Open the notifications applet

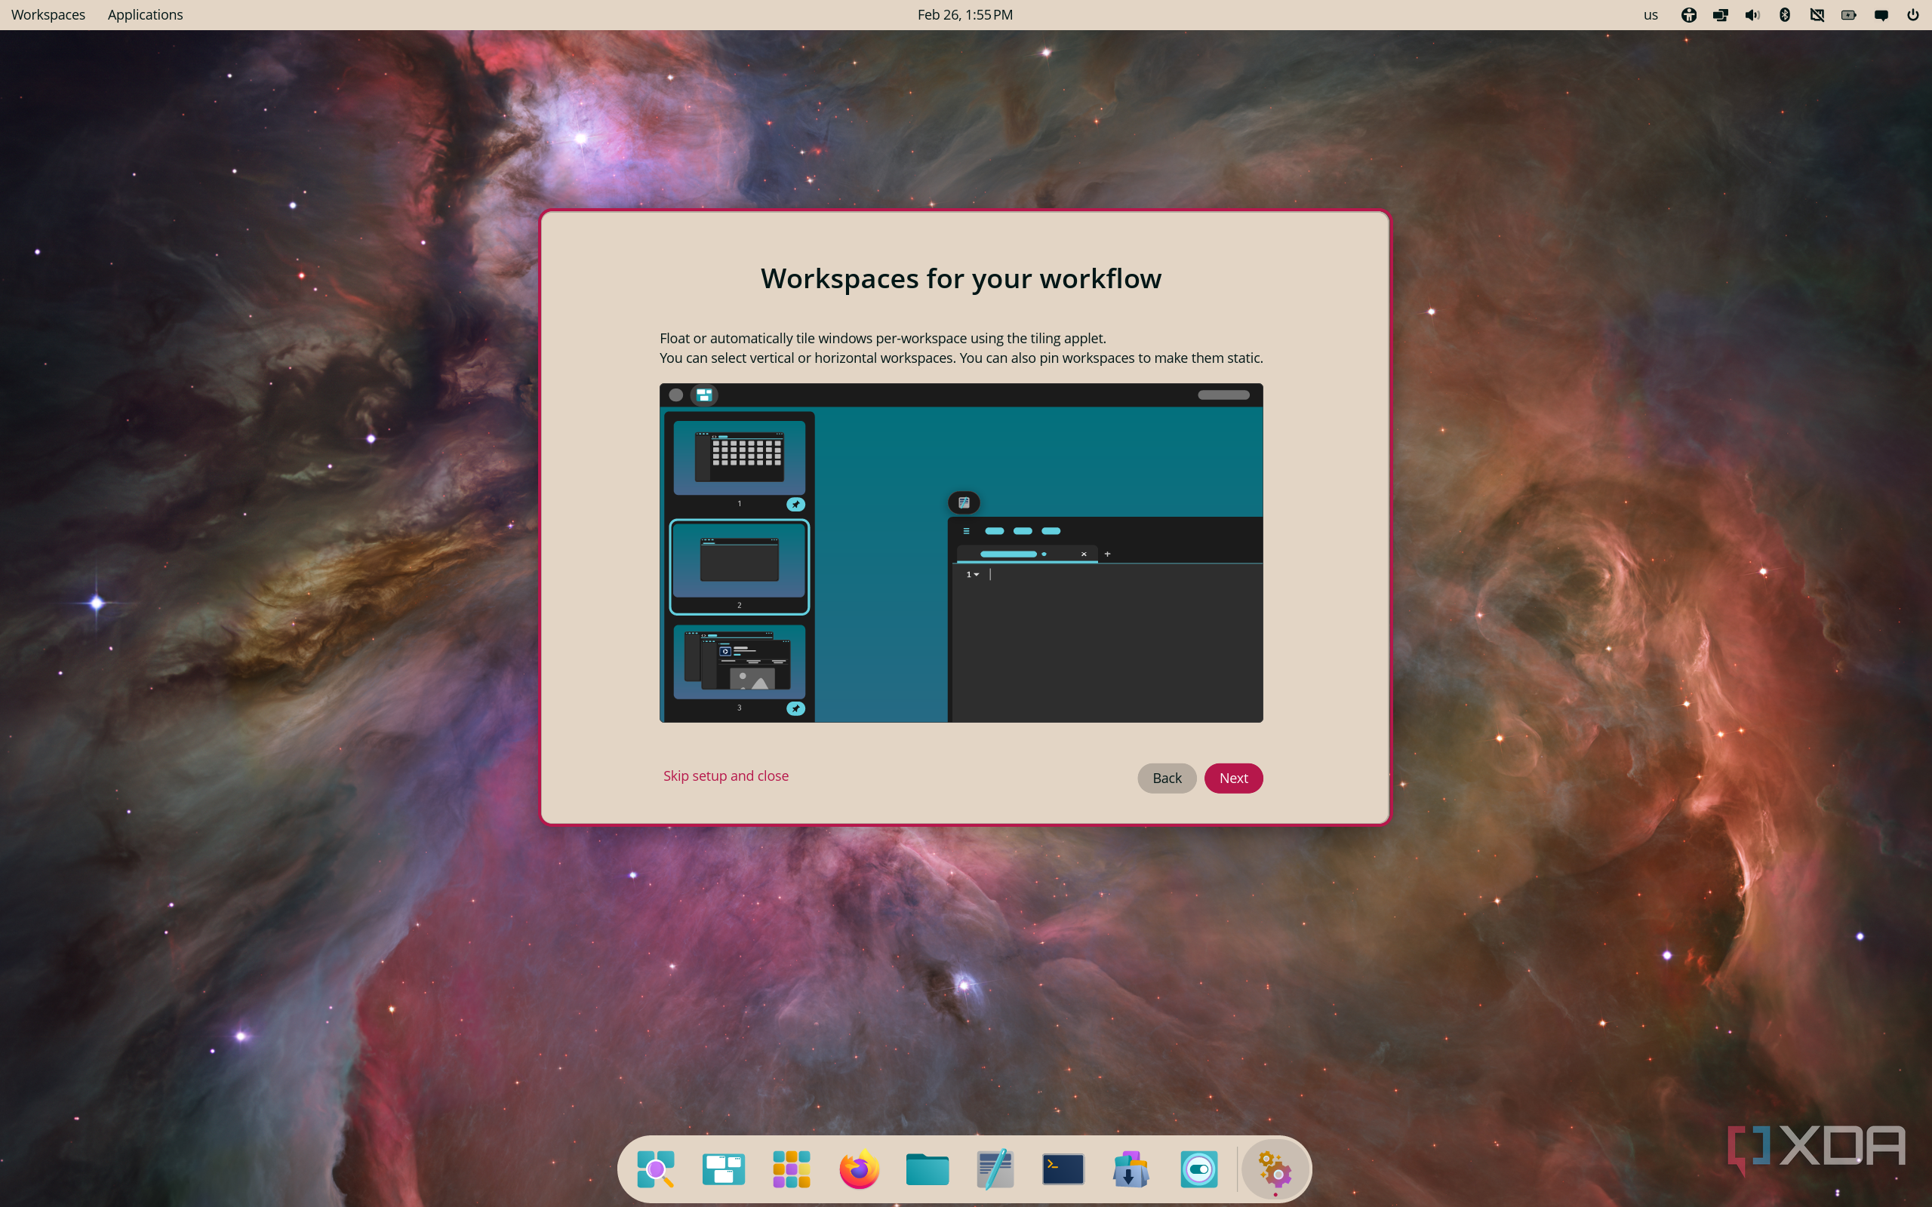(x=1881, y=14)
